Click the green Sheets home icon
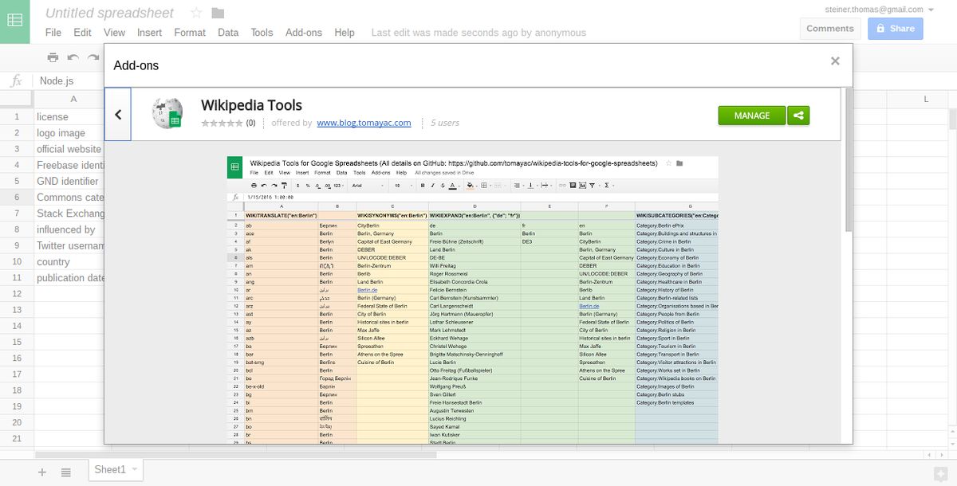This screenshot has height=486, width=957. 14,21
